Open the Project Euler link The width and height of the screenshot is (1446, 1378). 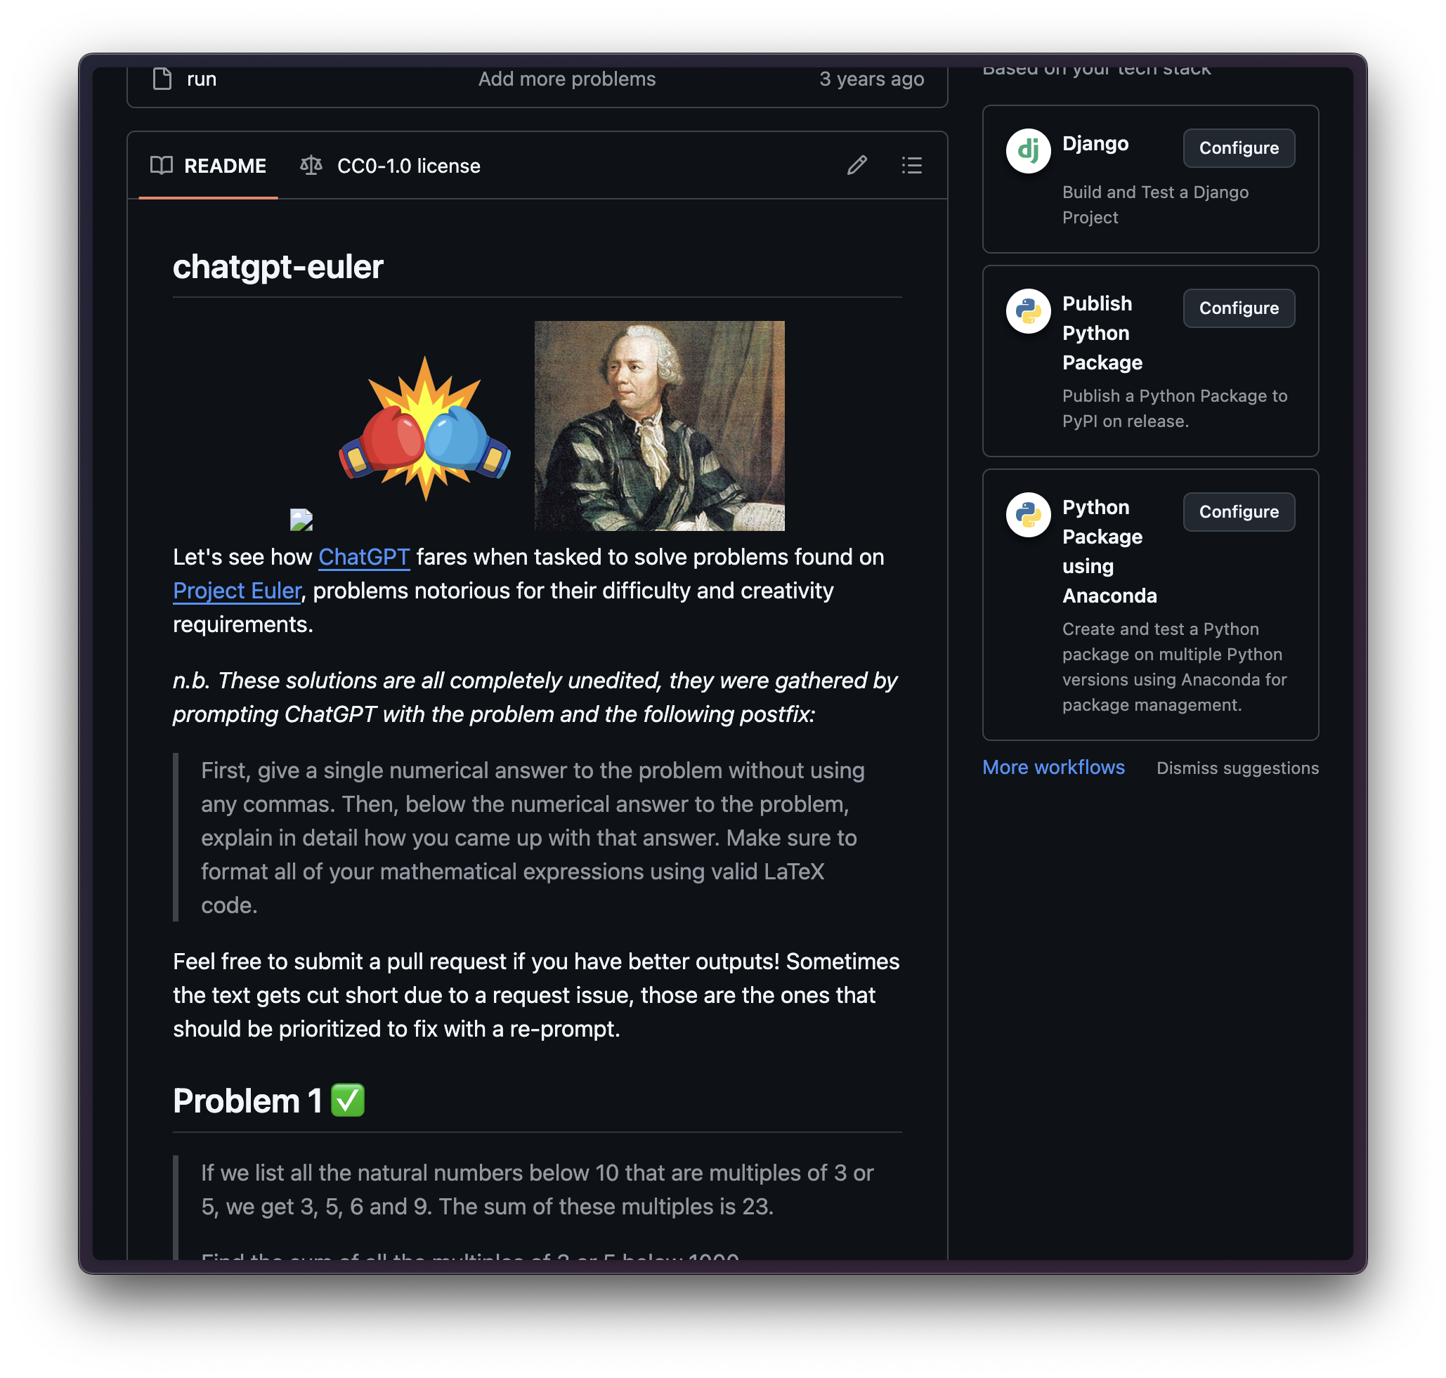(237, 591)
